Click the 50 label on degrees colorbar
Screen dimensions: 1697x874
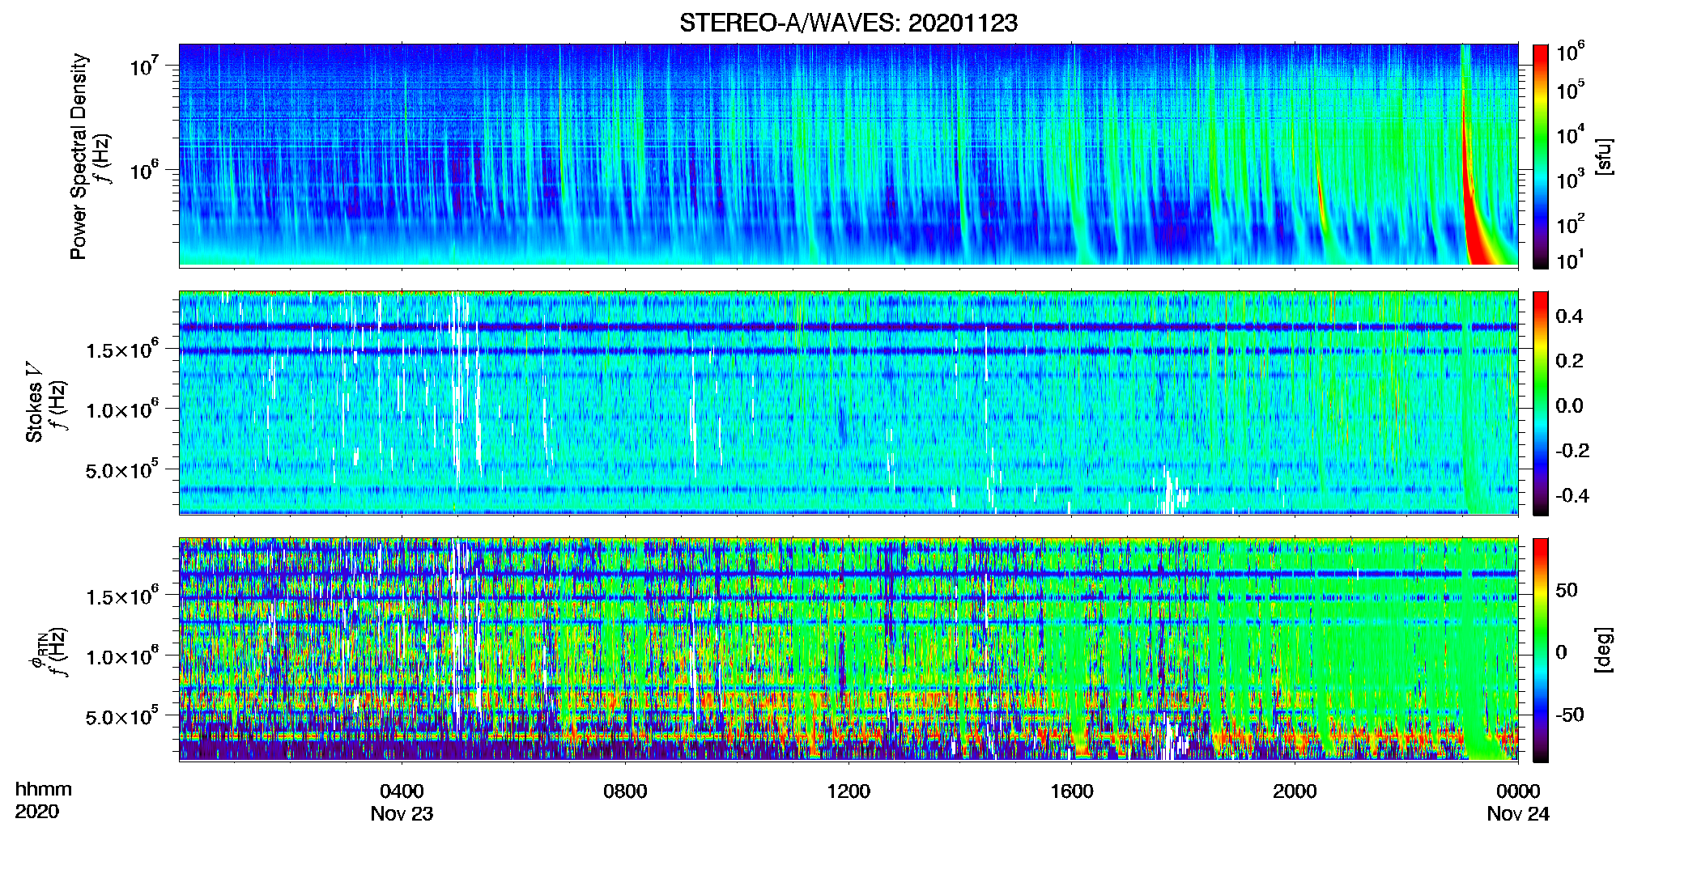point(1567,590)
